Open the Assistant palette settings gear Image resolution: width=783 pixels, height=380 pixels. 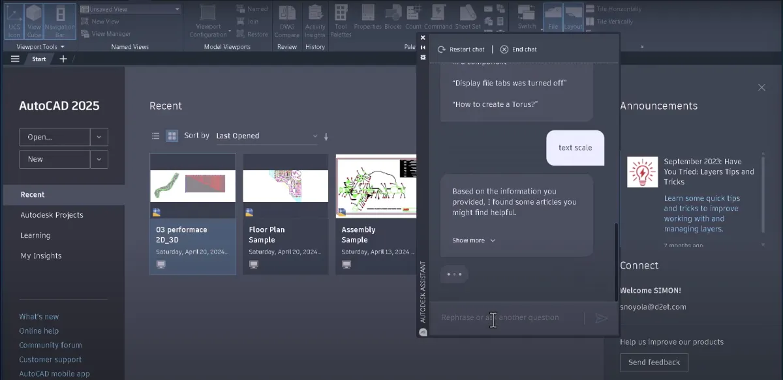(x=423, y=57)
